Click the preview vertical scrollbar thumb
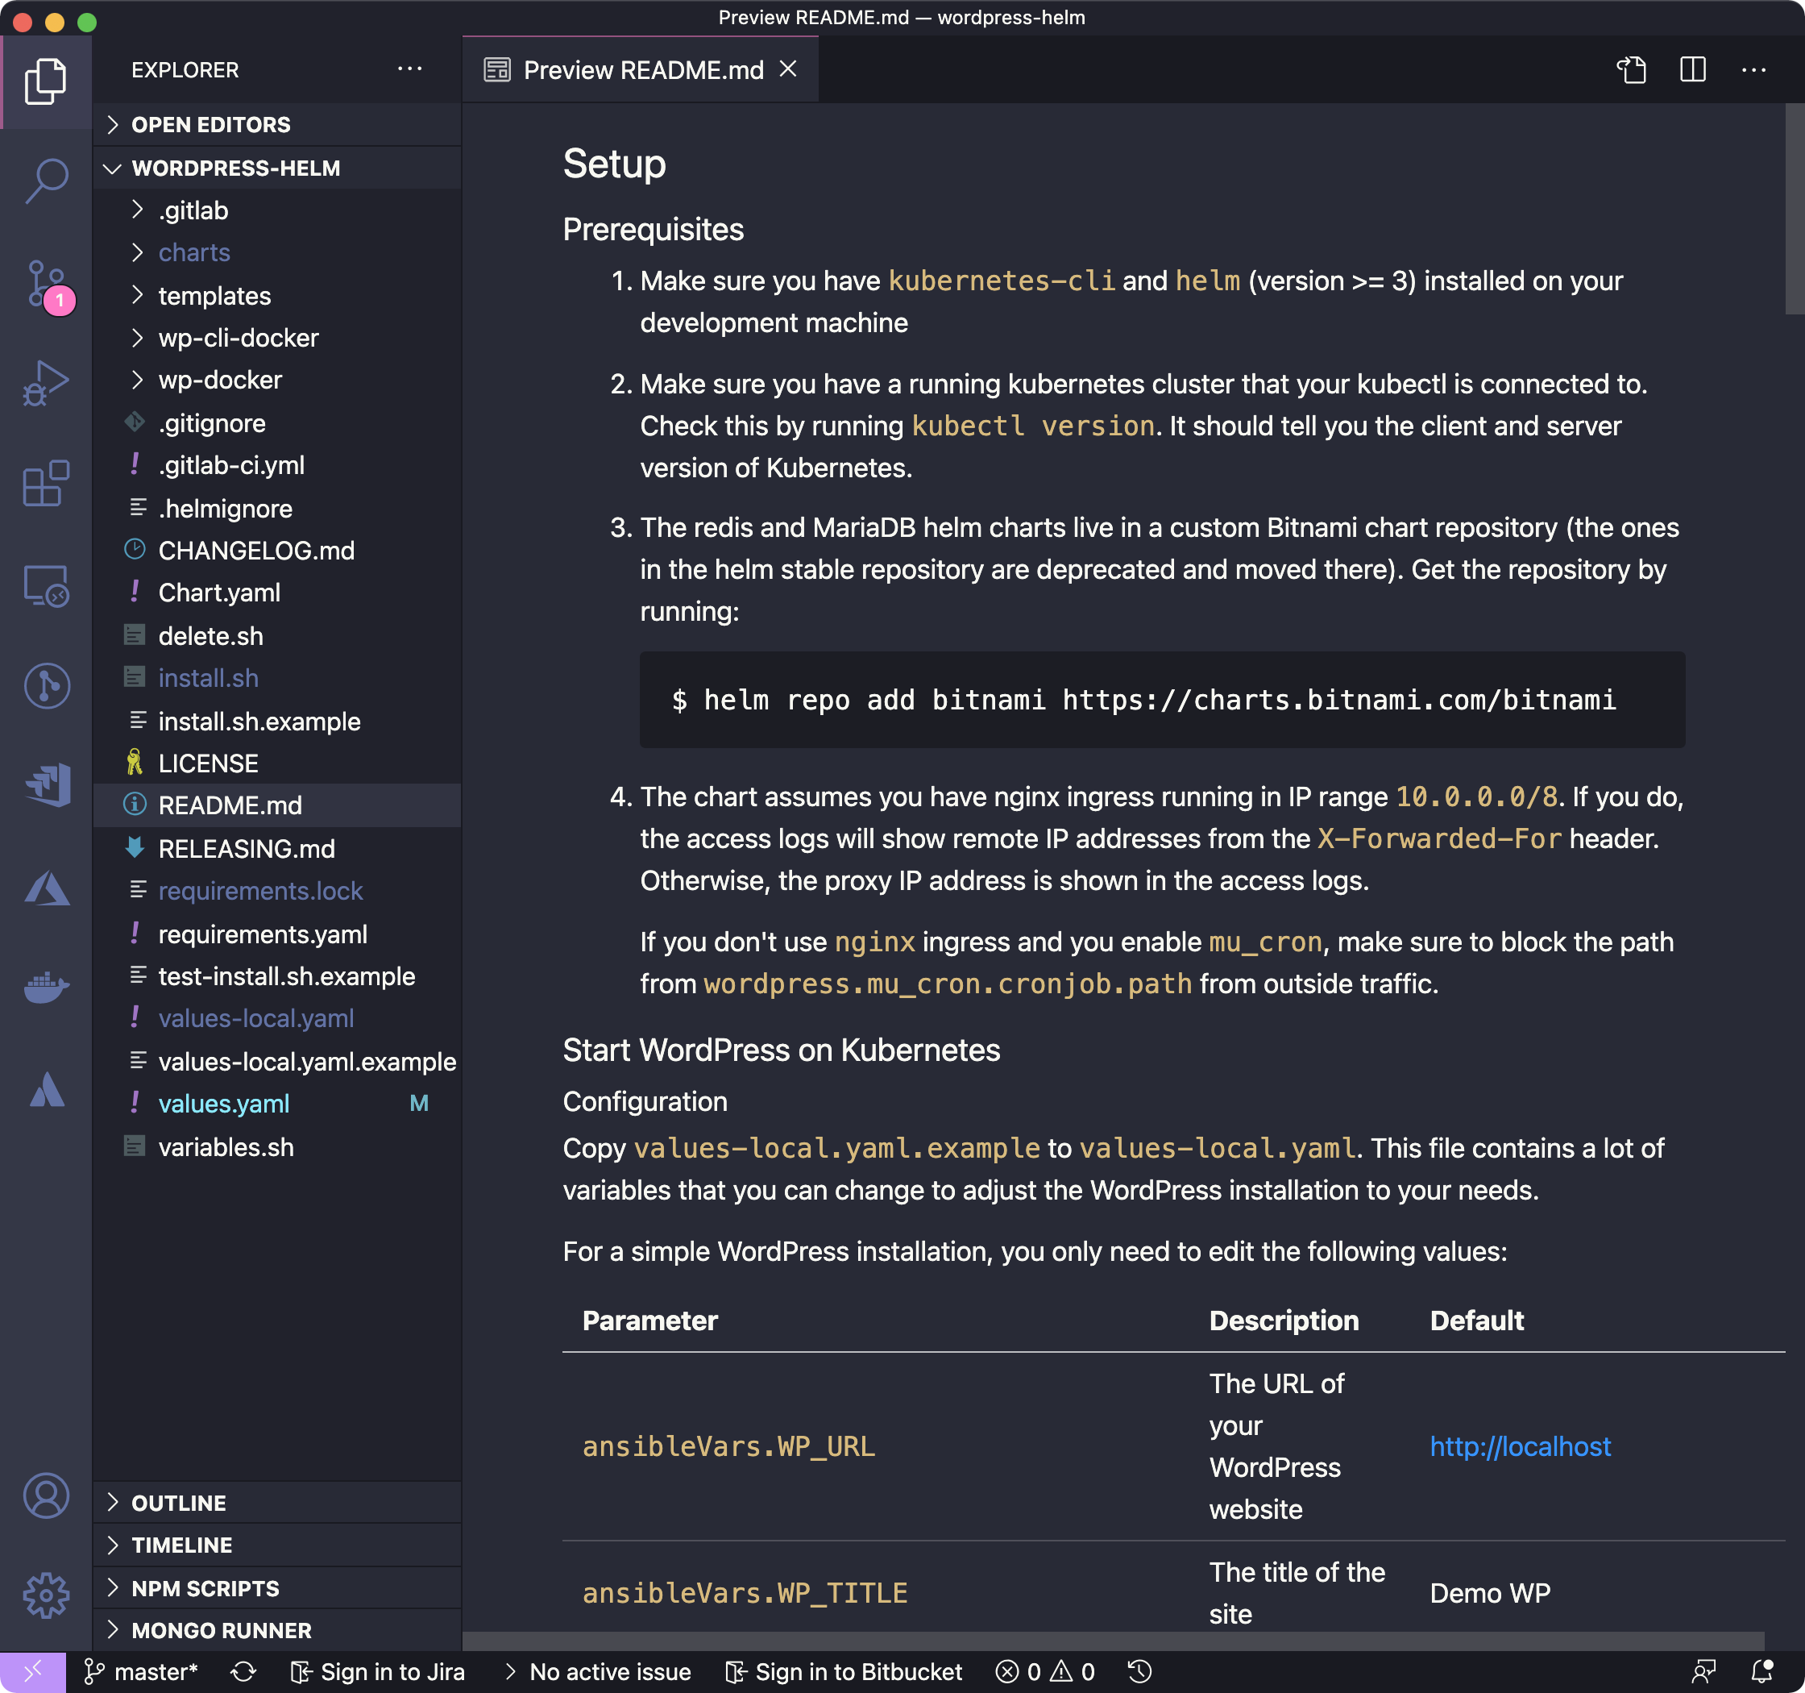1805x1693 pixels. [1794, 209]
